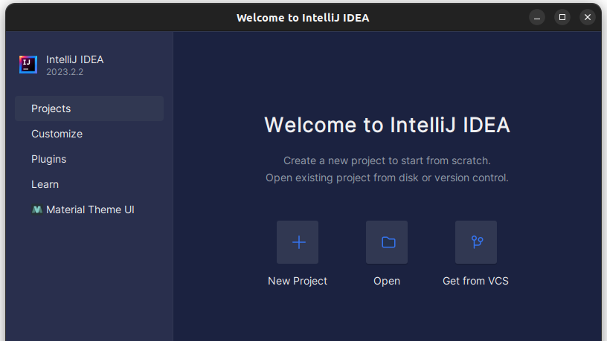Screen dimensions: 607x341
Task: Click the Get from VCS branch icon
Action: (476, 242)
